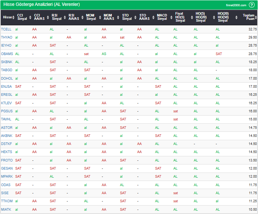The height and width of the screenshot is (214, 258).
Task: Open the help question mark icon
Action: pyautogui.click(x=252, y=5)
